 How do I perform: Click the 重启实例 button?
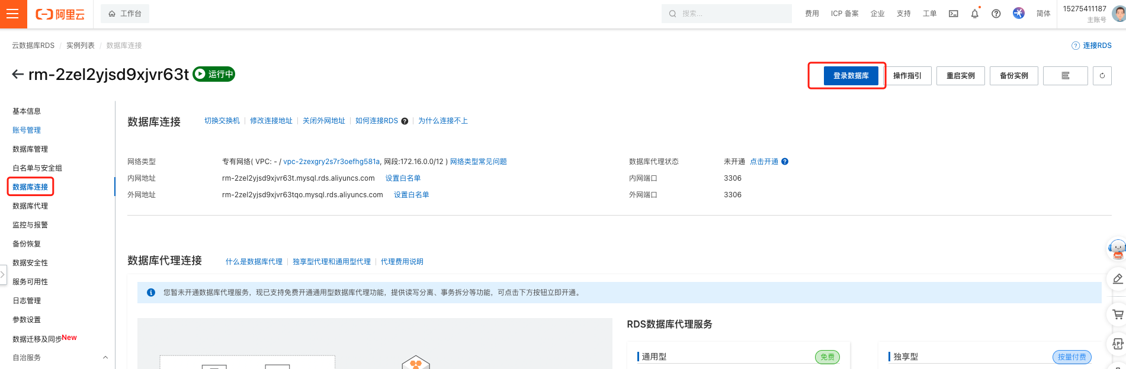click(x=961, y=76)
